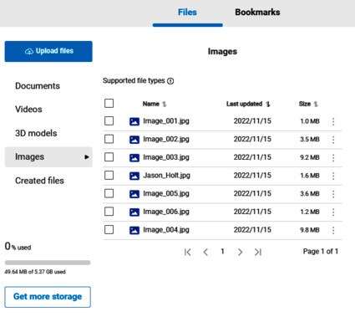Open the three-dot menu for Image_004.jpg

pos(333,230)
